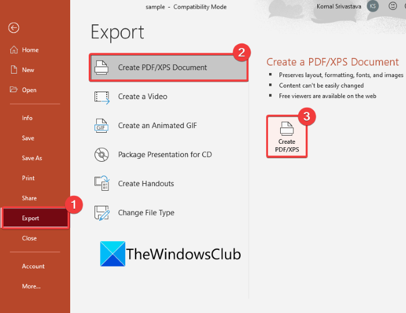
Task: Click the Open folder icon
Action: point(14,89)
